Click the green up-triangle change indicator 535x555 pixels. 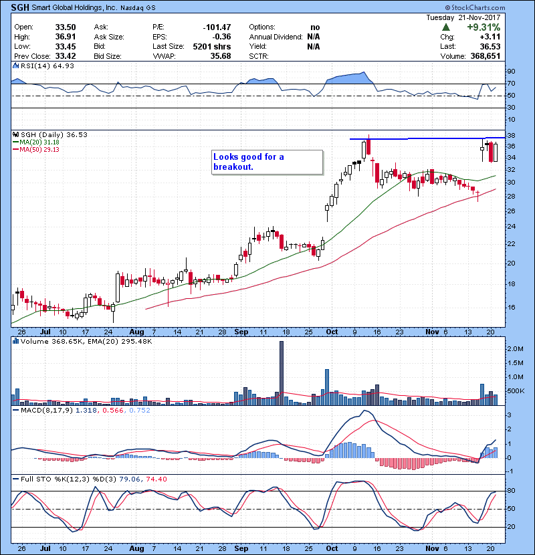pyautogui.click(x=446, y=27)
